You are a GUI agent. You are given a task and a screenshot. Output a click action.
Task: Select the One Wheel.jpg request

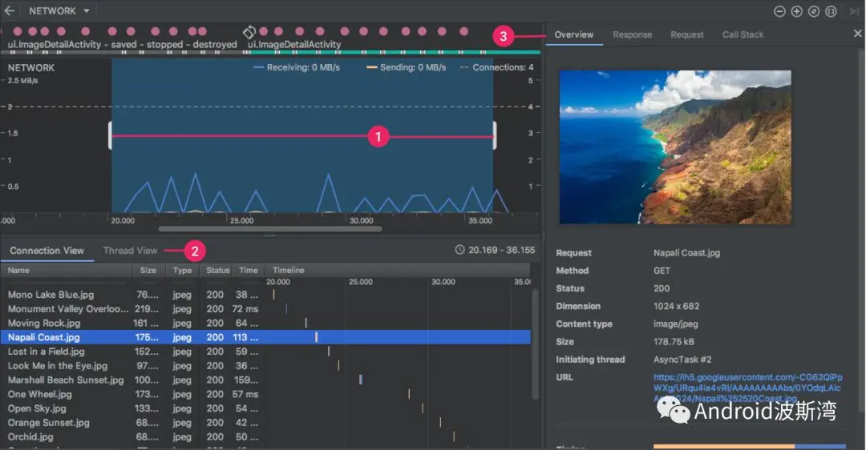click(265, 394)
